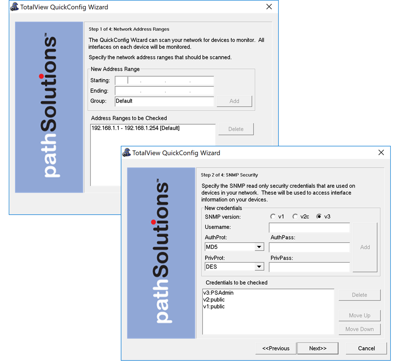Click the <<Previous button
The width and height of the screenshot is (400, 361).
tap(276, 348)
